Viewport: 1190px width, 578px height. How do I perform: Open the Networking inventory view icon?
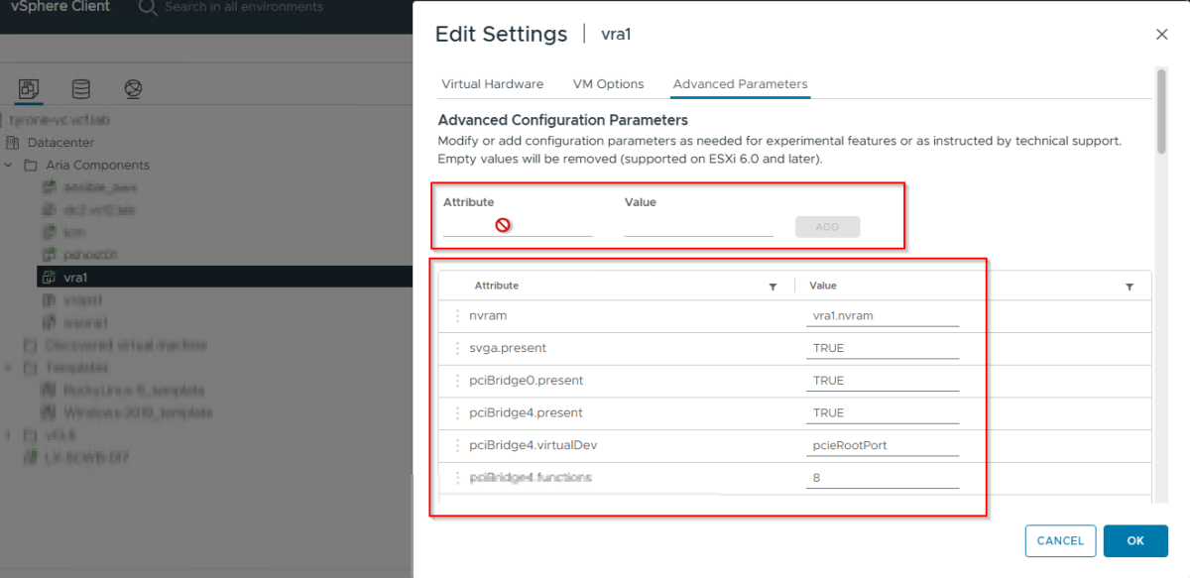pyautogui.click(x=133, y=89)
